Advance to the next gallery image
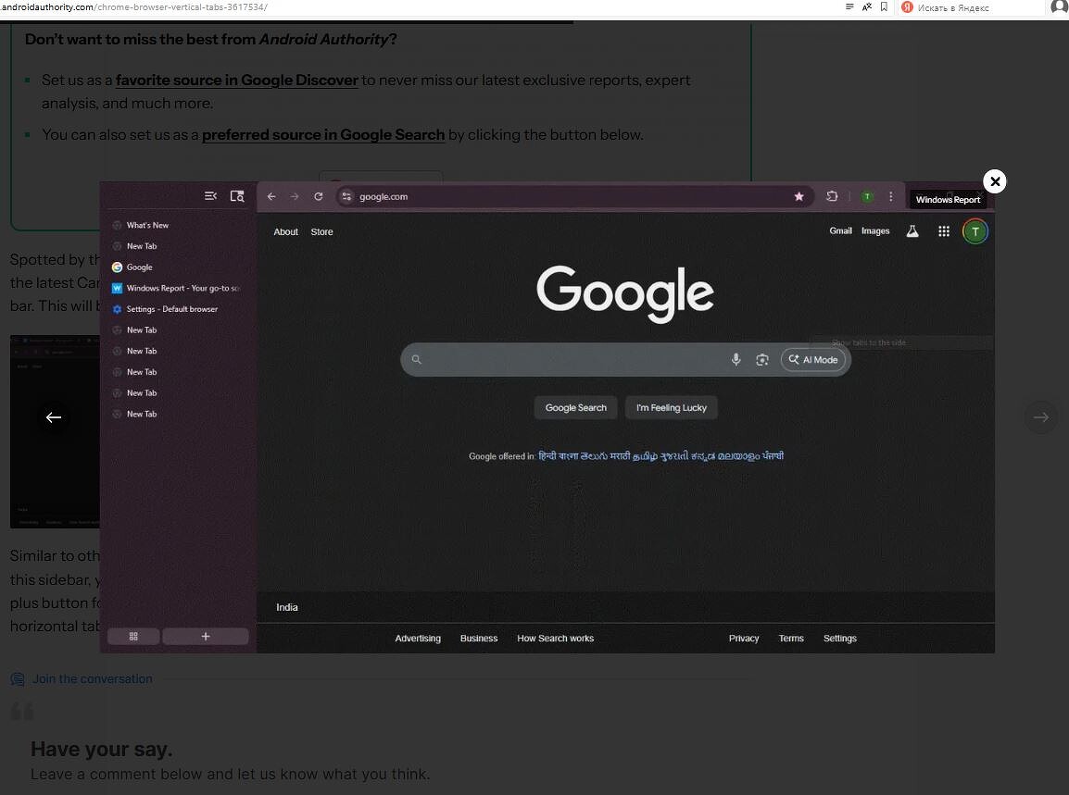The width and height of the screenshot is (1069, 795). pos(1040,417)
